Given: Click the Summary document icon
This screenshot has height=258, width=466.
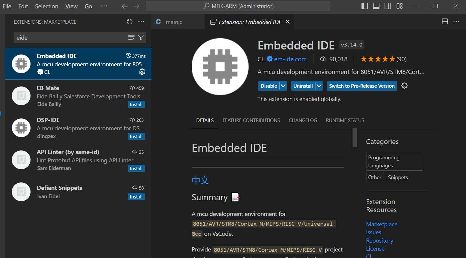Looking at the screenshot, I should 235,197.
